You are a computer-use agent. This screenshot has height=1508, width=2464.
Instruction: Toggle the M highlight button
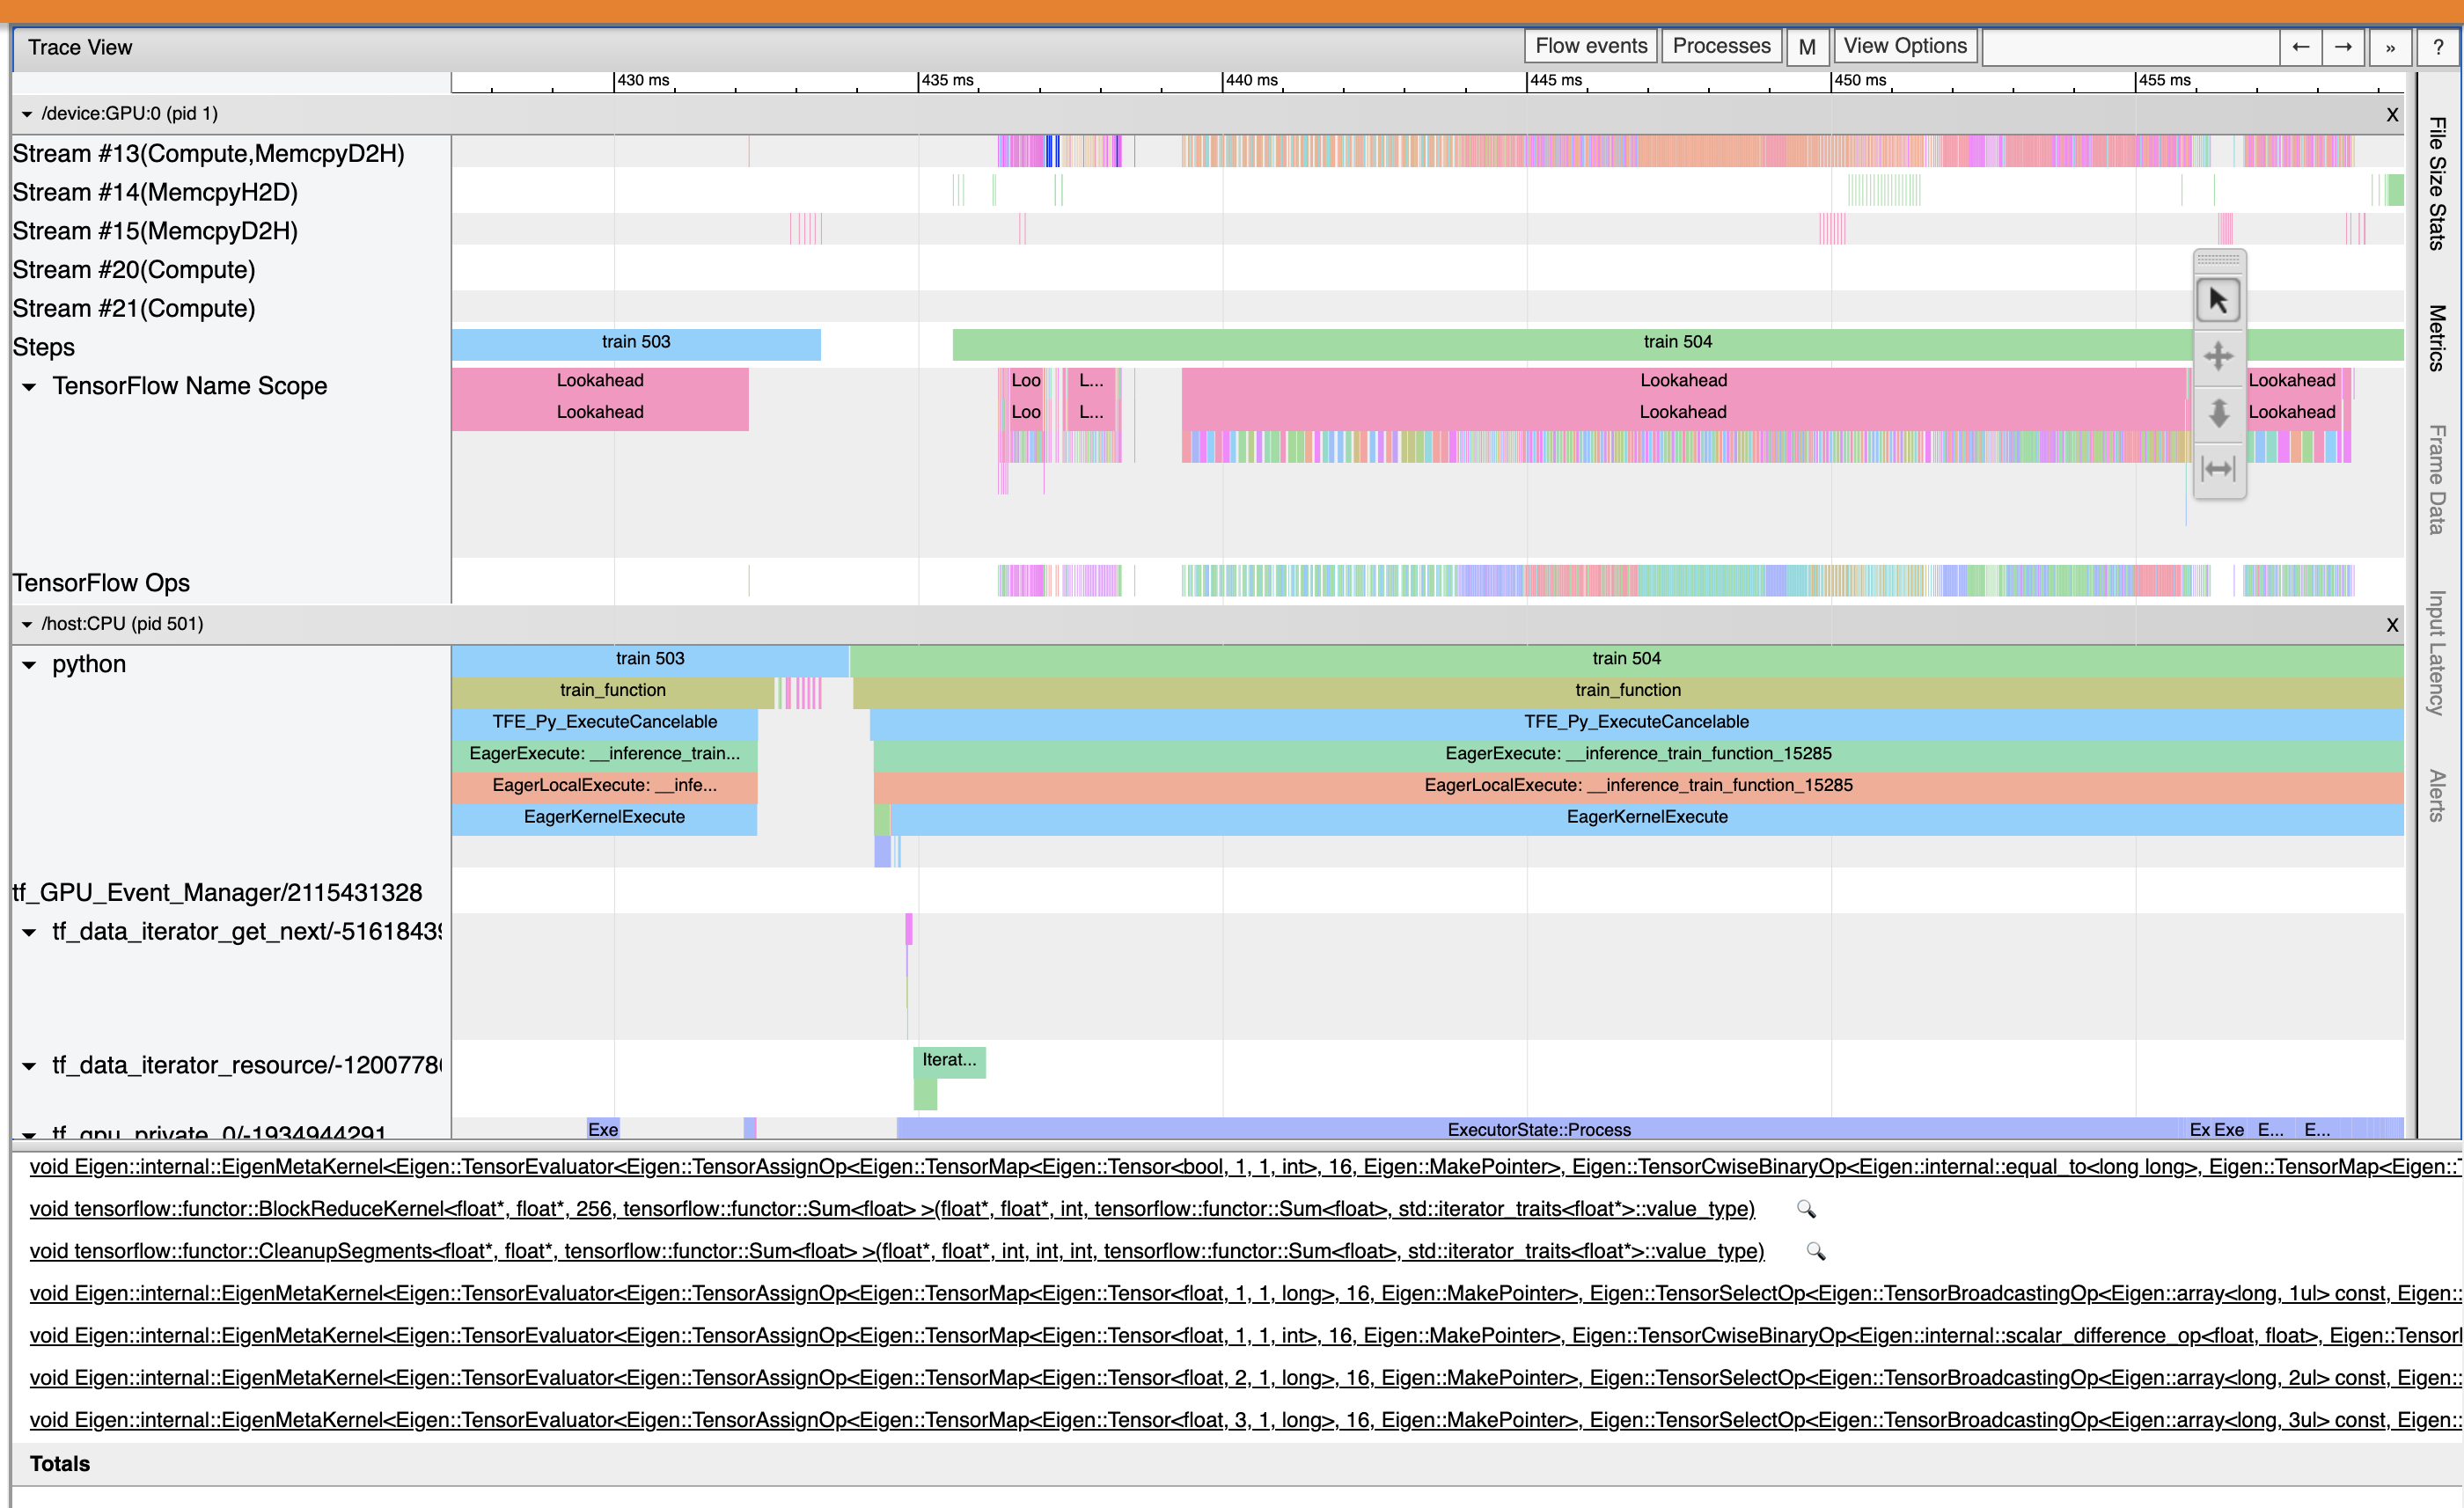coord(1806,47)
